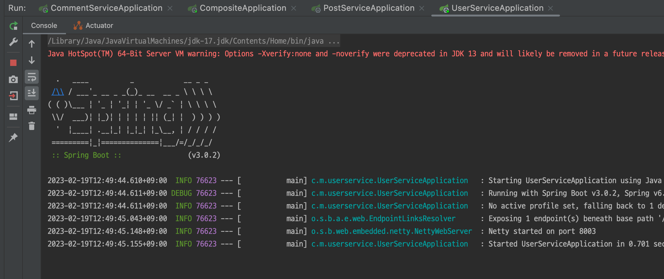Pin the current run tab
Screen dimensions: 664x279
click(13, 138)
